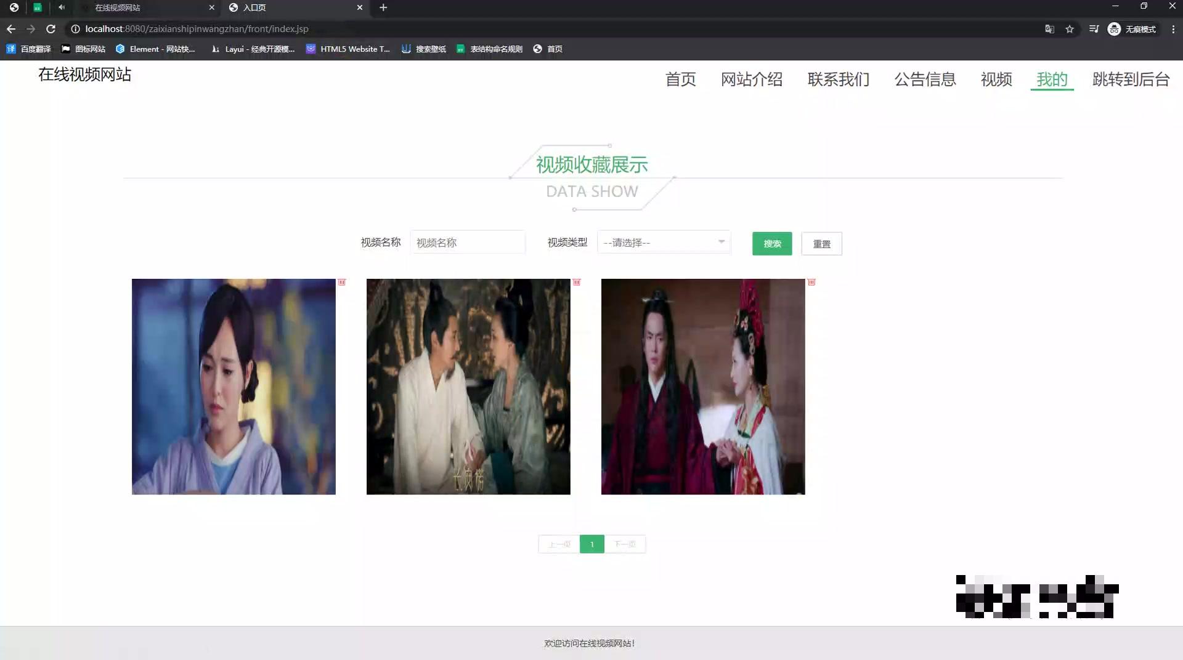Open the browser three-dot menu
The width and height of the screenshot is (1183, 660).
pyautogui.click(x=1173, y=29)
